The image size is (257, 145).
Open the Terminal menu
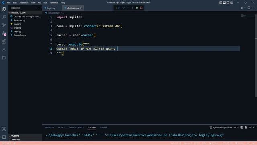[54, 2]
